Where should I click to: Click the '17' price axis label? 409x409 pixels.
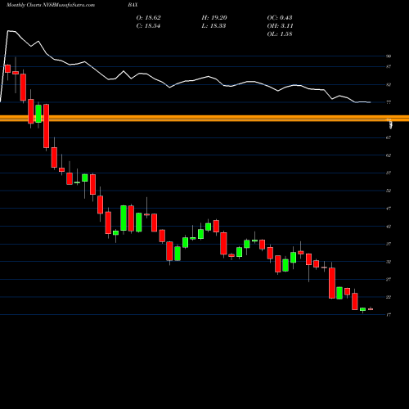[389, 315]
